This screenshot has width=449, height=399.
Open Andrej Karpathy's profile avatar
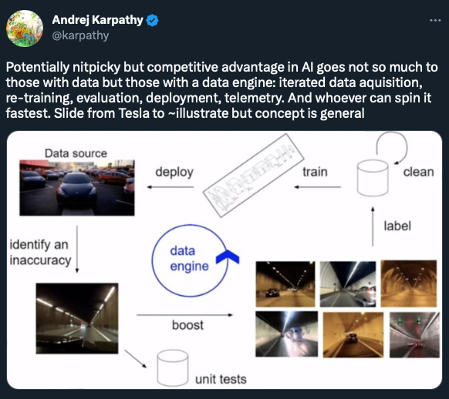coord(25,28)
